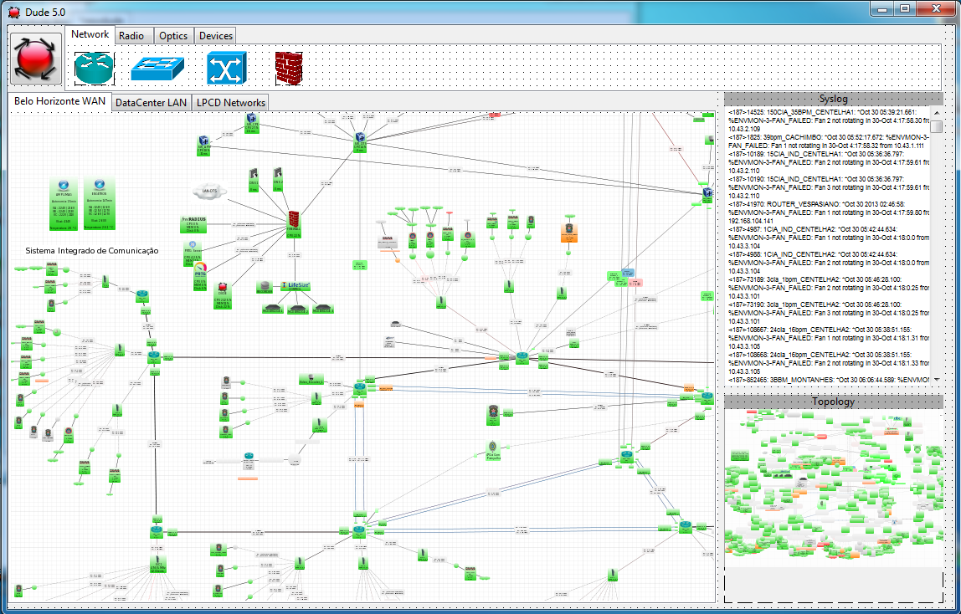Screen dimensions: 961x614
Task: Select syslog entry 4988 1CIA_IND_CENTELHA2
Action: pyautogui.click(x=828, y=263)
